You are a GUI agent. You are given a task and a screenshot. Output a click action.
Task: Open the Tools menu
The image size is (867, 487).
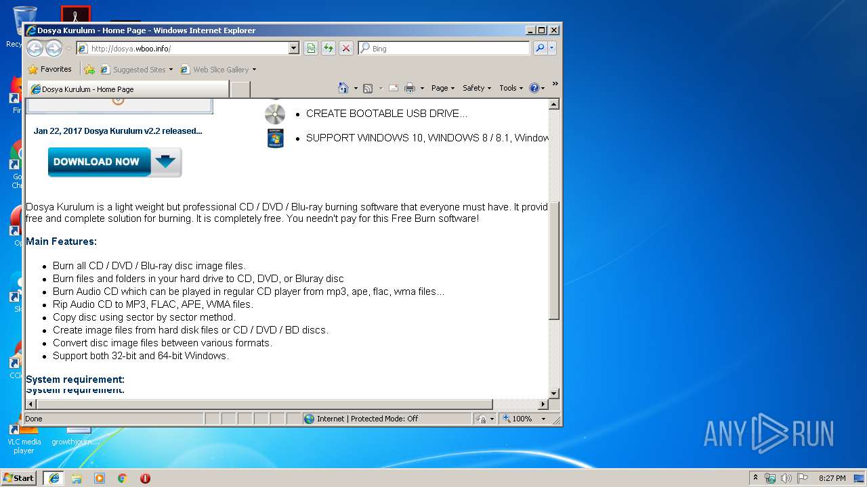tap(511, 88)
